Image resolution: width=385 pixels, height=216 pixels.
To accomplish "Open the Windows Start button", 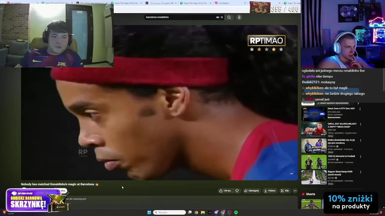I will pos(149,212).
